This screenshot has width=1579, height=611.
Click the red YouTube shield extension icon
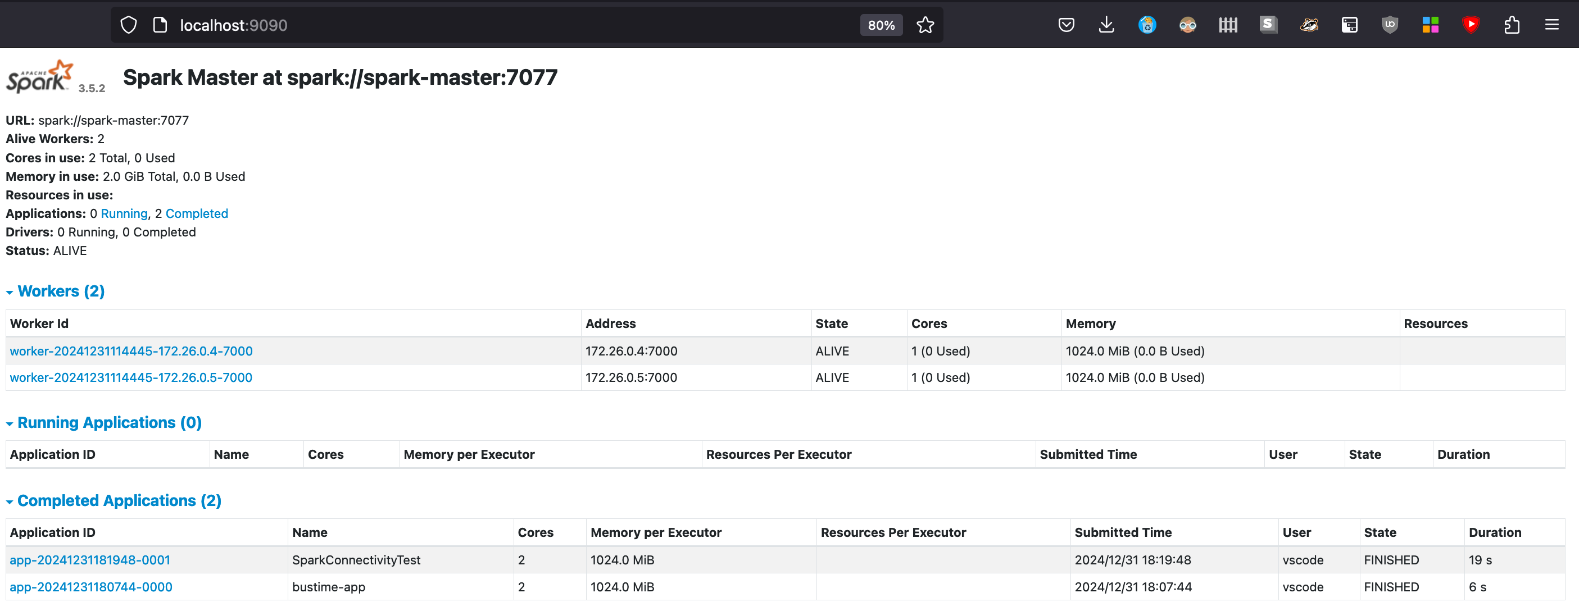point(1471,25)
